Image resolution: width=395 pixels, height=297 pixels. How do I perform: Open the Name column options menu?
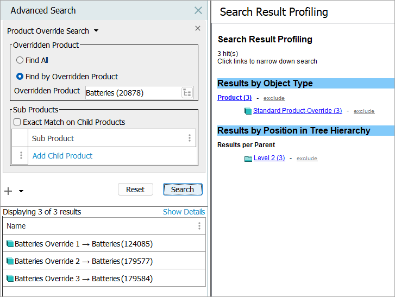pyautogui.click(x=199, y=226)
